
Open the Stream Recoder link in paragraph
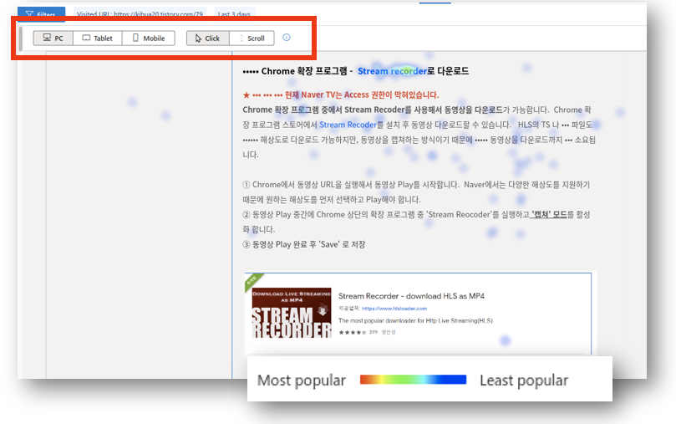click(348, 125)
